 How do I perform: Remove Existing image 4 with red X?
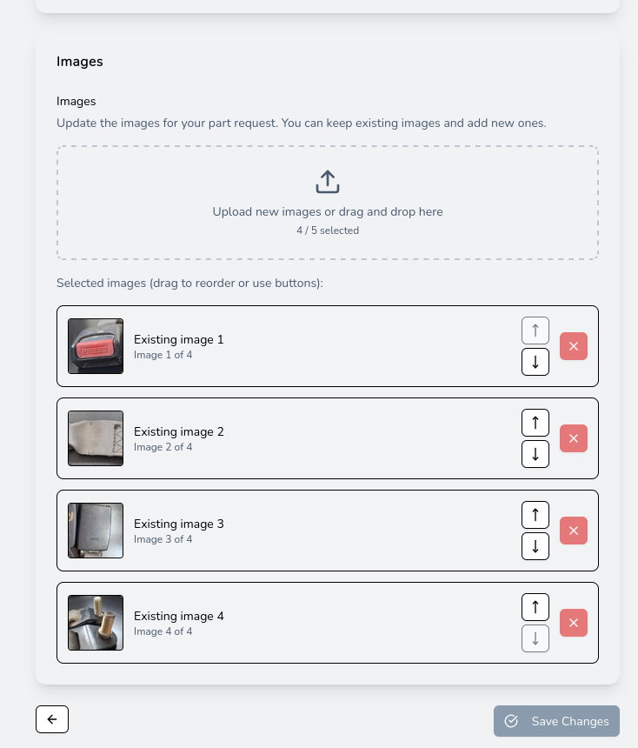pyautogui.click(x=574, y=623)
